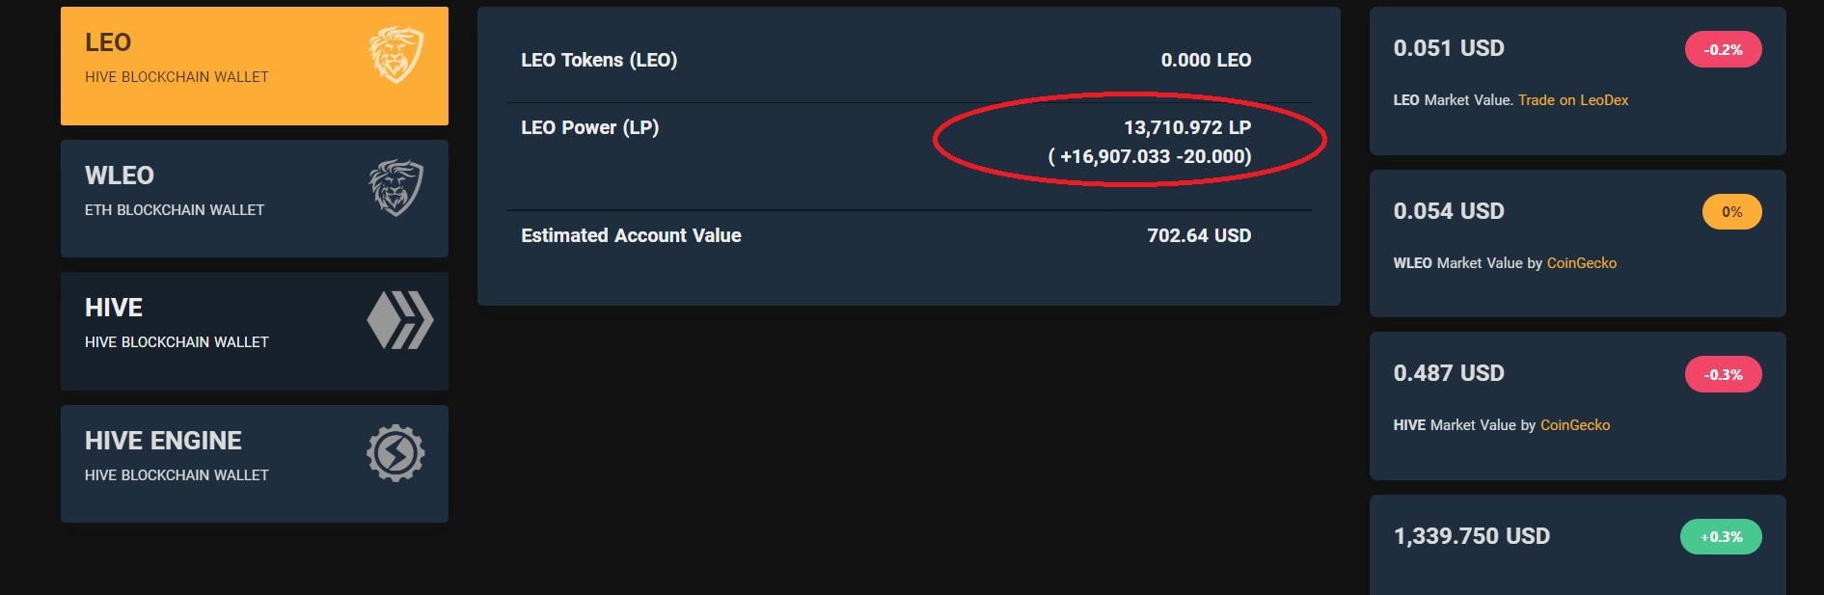Open the WLEO ETH blockchain wallet tab

pos(255,199)
